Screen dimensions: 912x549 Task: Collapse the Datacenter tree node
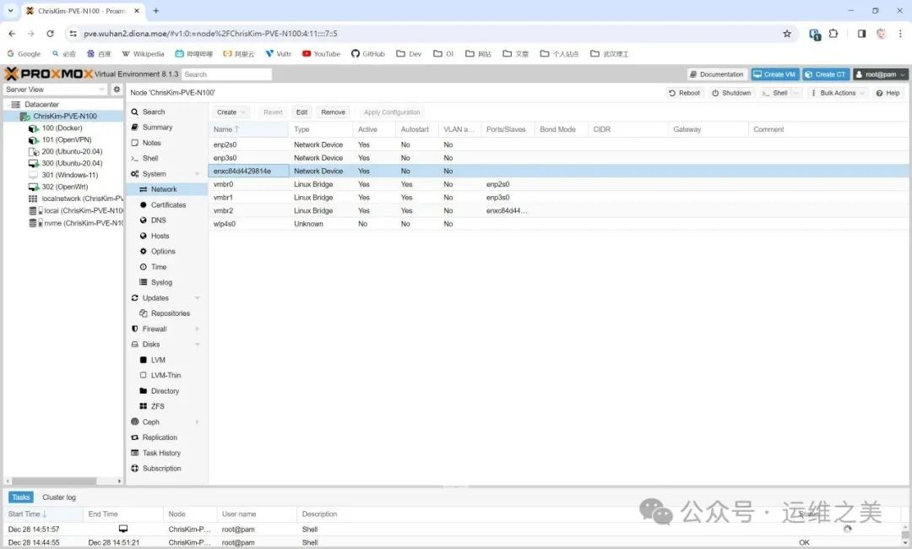tap(7, 104)
